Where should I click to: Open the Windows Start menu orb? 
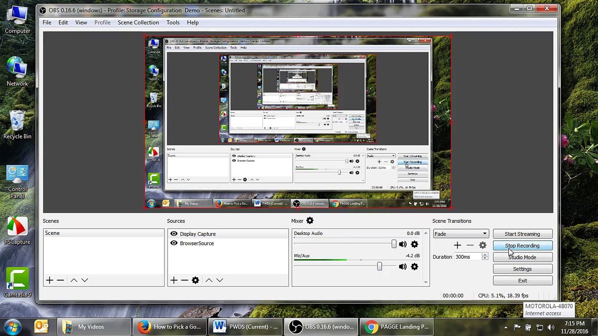coord(13,327)
